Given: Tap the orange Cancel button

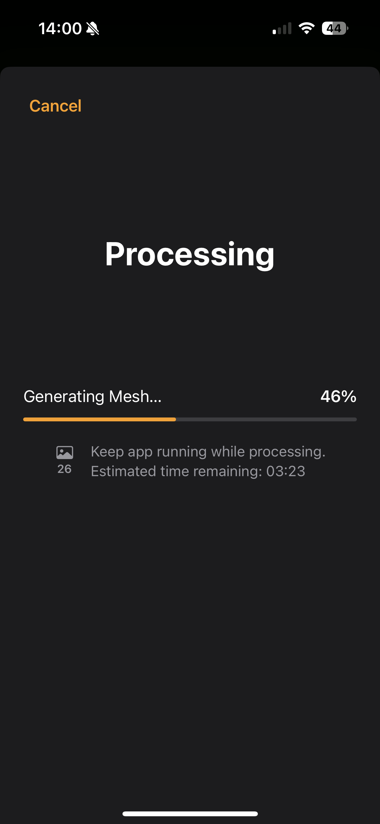Looking at the screenshot, I should pyautogui.click(x=55, y=106).
